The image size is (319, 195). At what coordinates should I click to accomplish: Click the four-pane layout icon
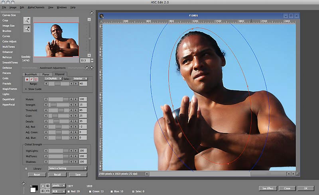pyautogui.click(x=47, y=186)
